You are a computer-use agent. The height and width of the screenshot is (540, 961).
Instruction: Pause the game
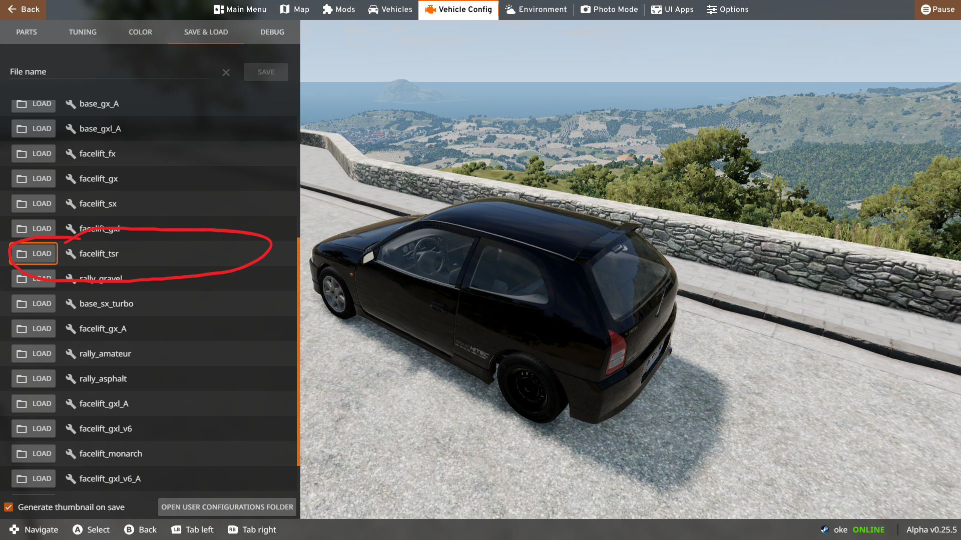[937, 9]
